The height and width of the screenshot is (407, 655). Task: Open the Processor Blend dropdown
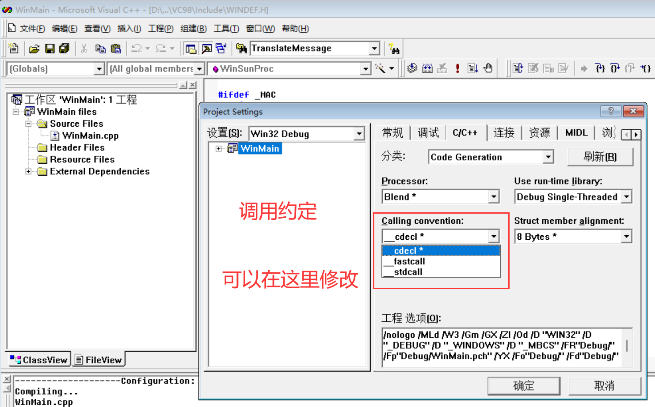click(494, 197)
